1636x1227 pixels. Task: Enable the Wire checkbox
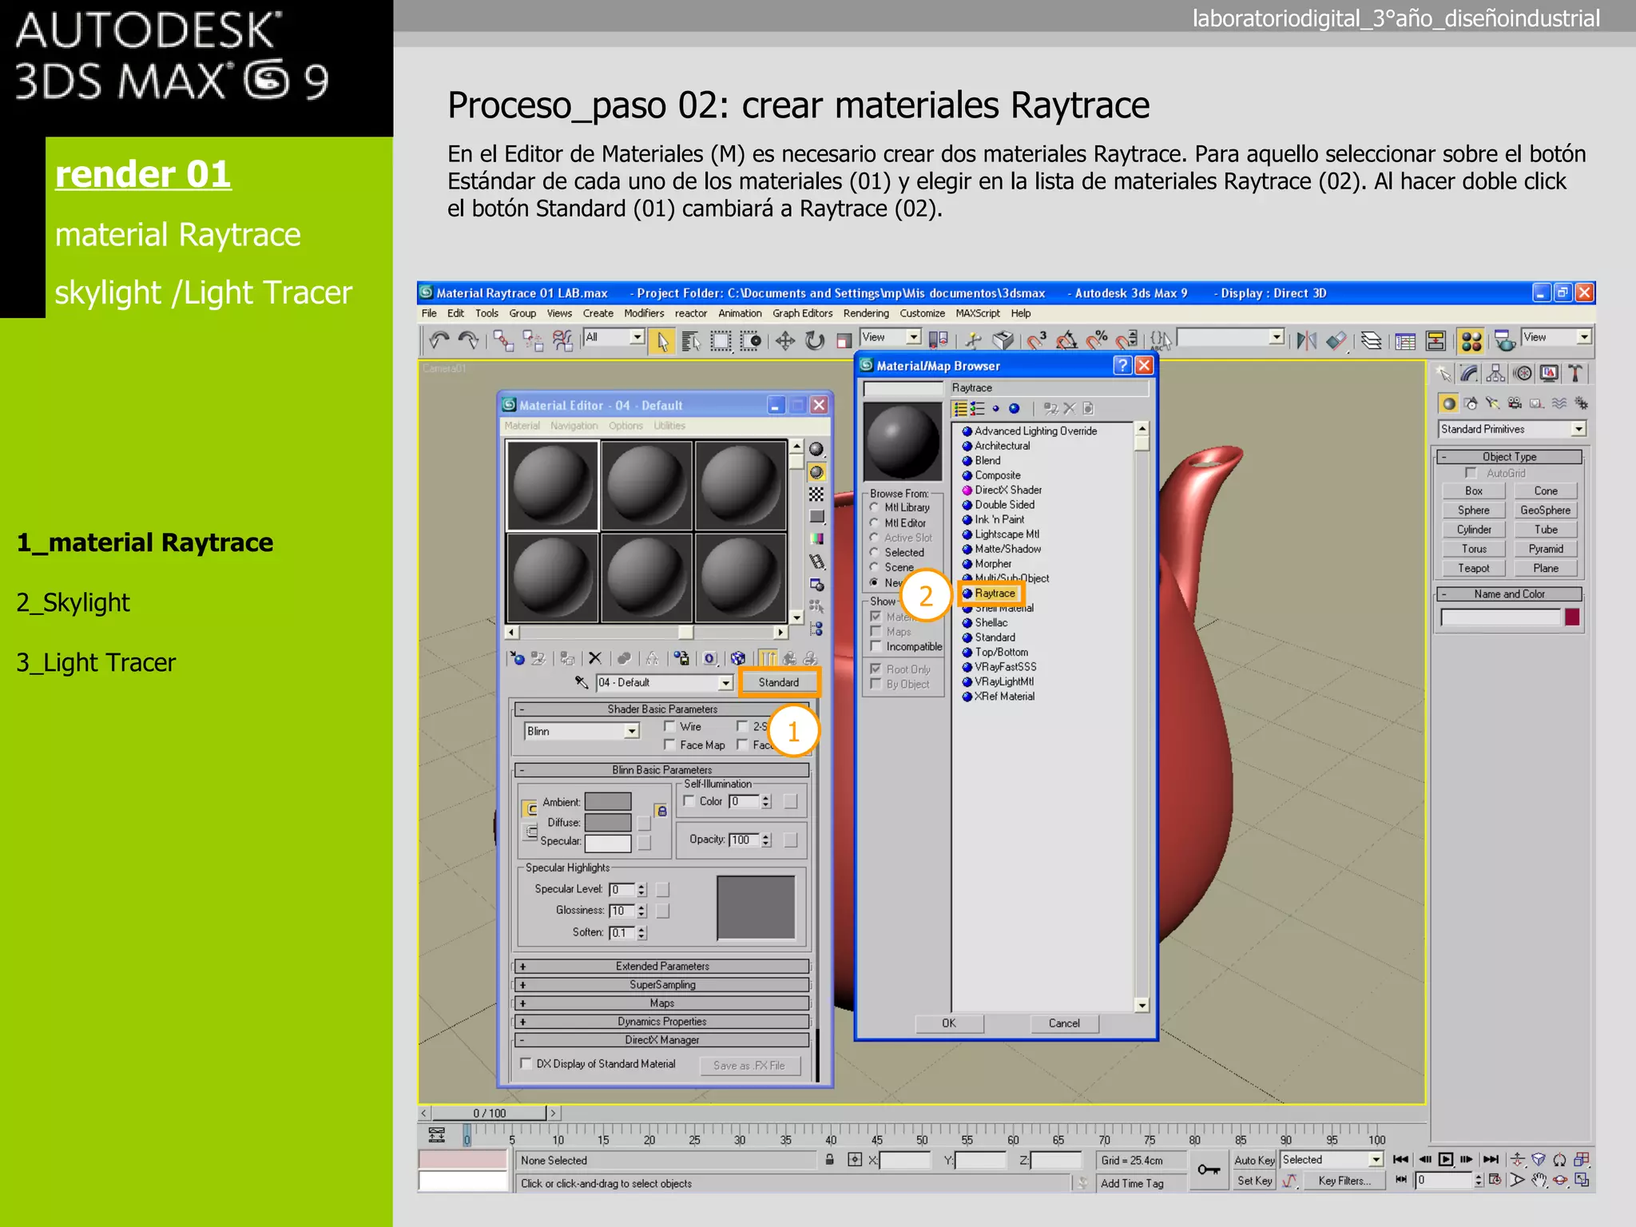669,726
